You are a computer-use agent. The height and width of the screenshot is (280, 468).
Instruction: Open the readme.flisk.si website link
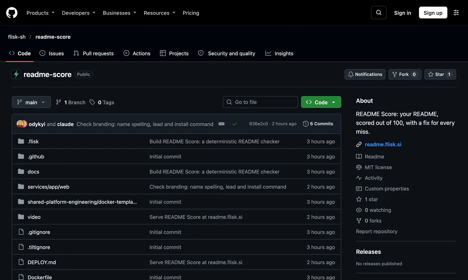point(383,144)
